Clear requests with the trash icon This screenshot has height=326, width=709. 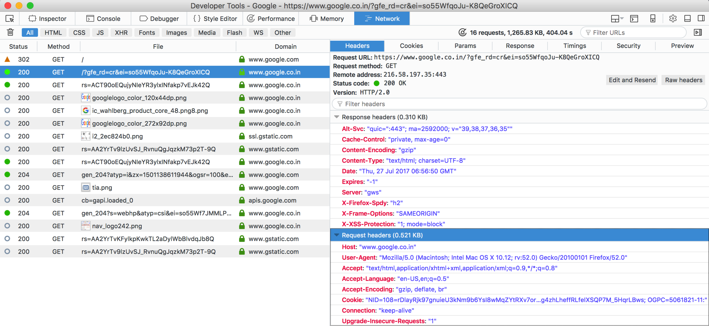click(10, 33)
